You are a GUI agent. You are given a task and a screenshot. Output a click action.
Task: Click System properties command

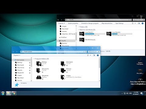click(73, 23)
